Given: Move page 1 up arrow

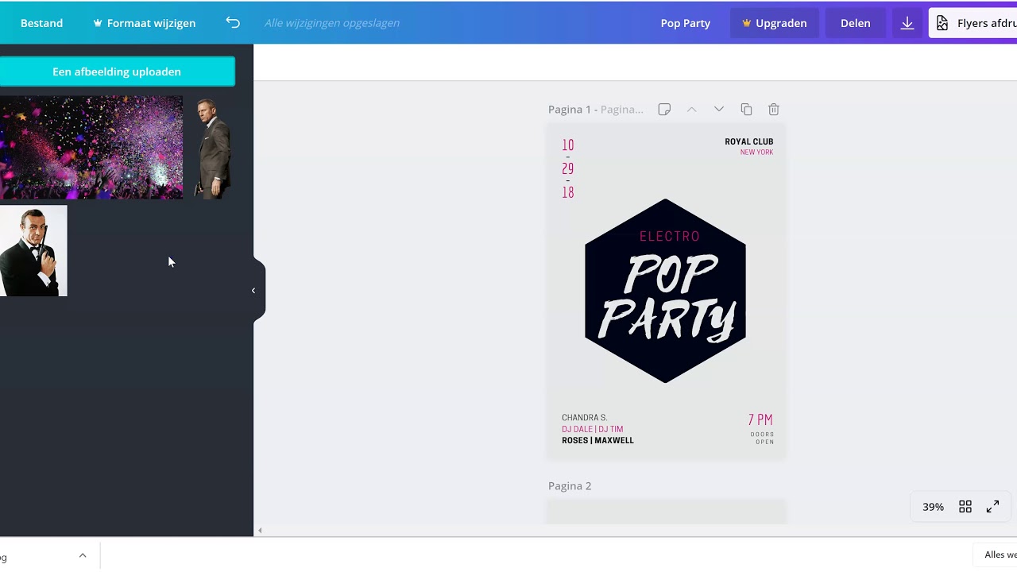Looking at the screenshot, I should tap(691, 110).
